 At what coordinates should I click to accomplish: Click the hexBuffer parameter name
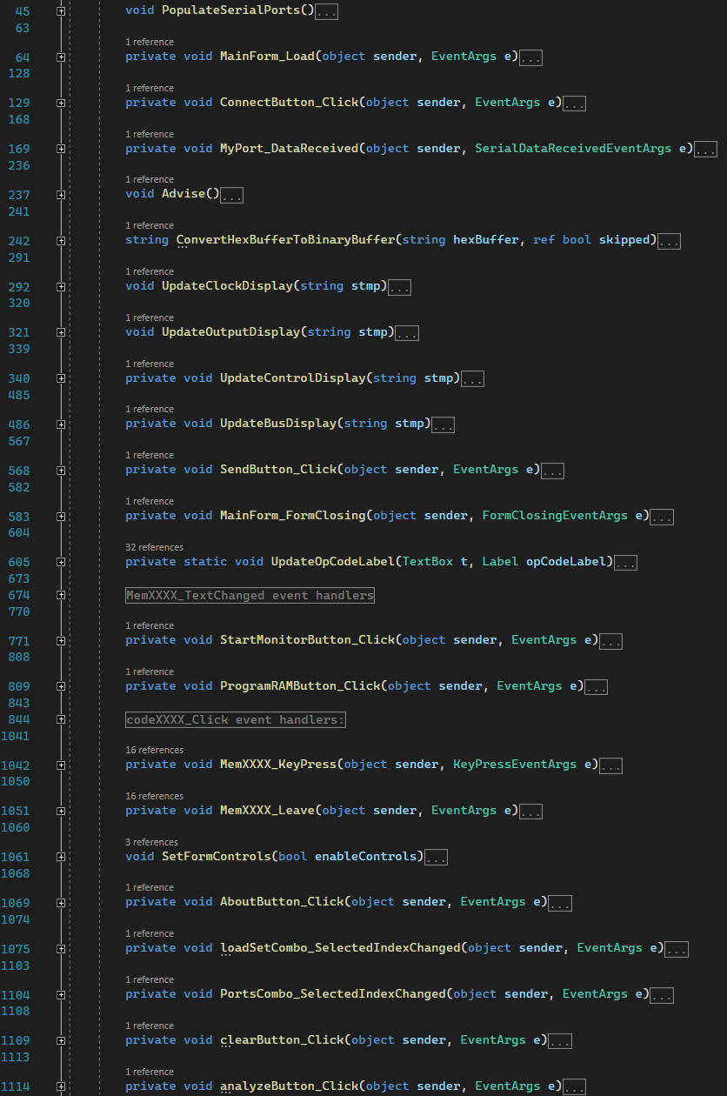click(x=486, y=240)
